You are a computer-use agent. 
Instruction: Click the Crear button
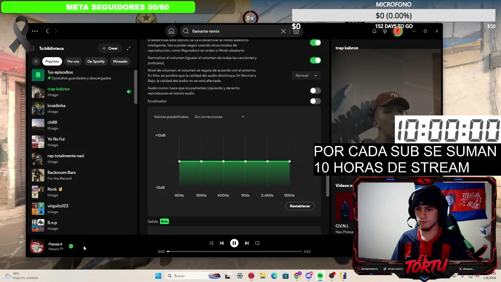click(x=110, y=48)
